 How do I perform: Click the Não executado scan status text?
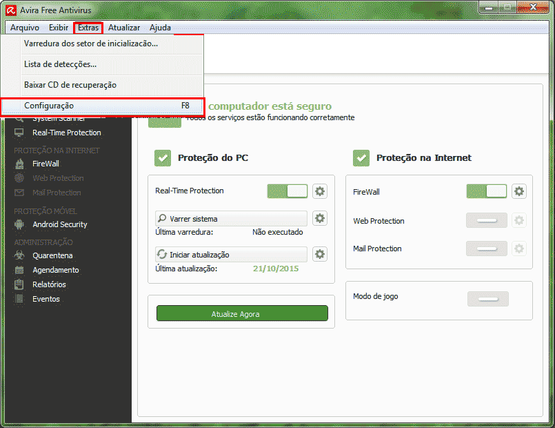click(277, 232)
